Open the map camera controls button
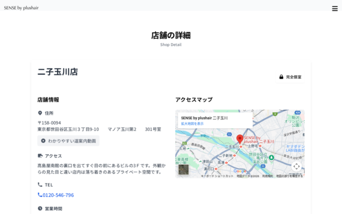342x214 pixels. (297, 166)
